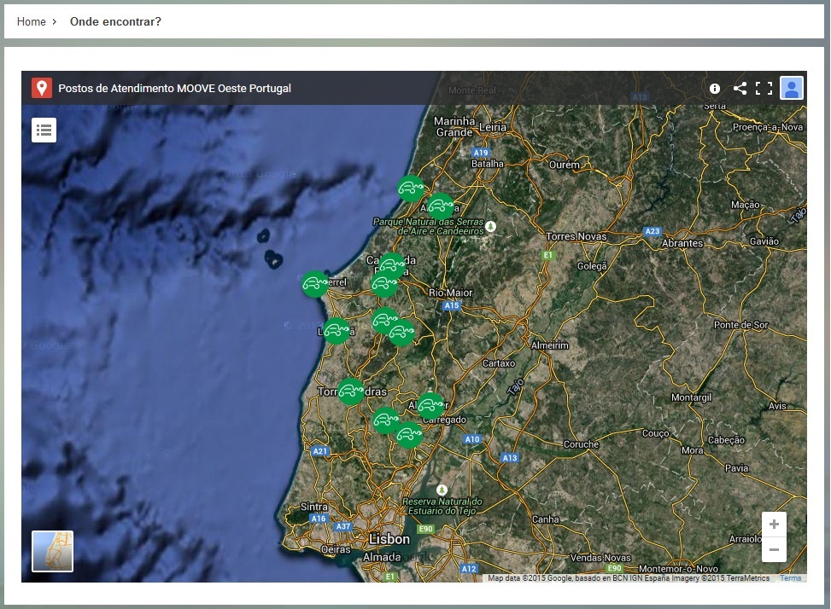Click the Lisbon city label
This screenshot has width=831, height=609.
389,539
